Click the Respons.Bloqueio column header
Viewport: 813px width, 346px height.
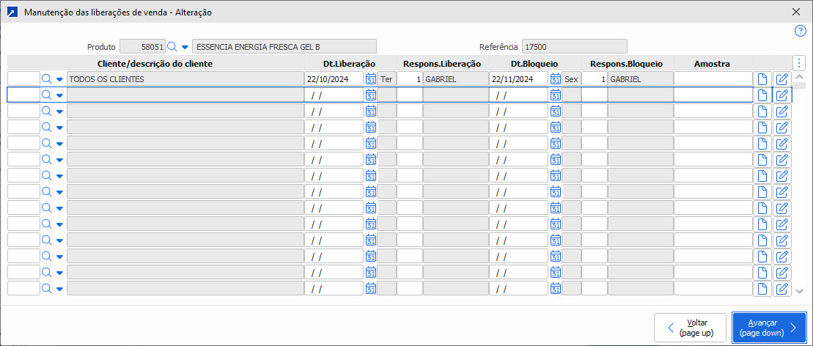[x=627, y=63]
